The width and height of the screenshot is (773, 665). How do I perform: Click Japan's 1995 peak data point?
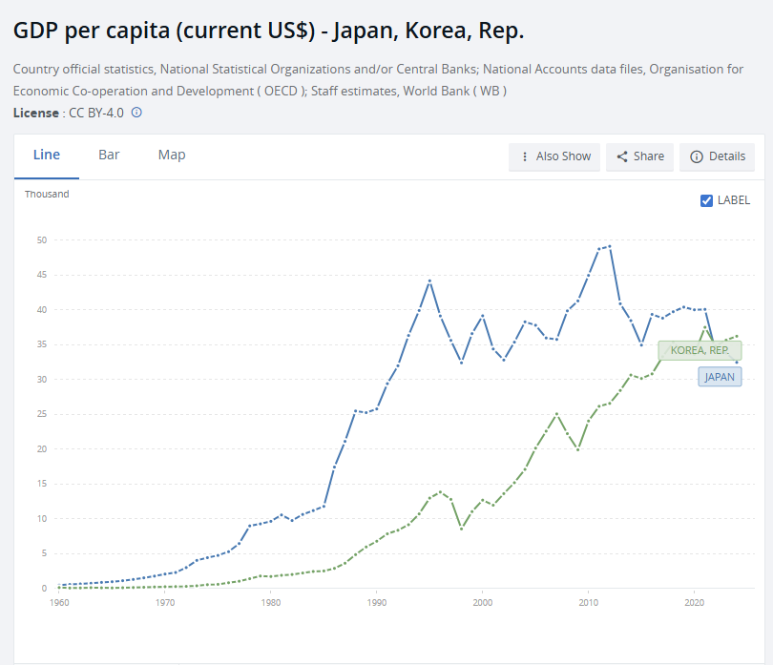point(429,281)
